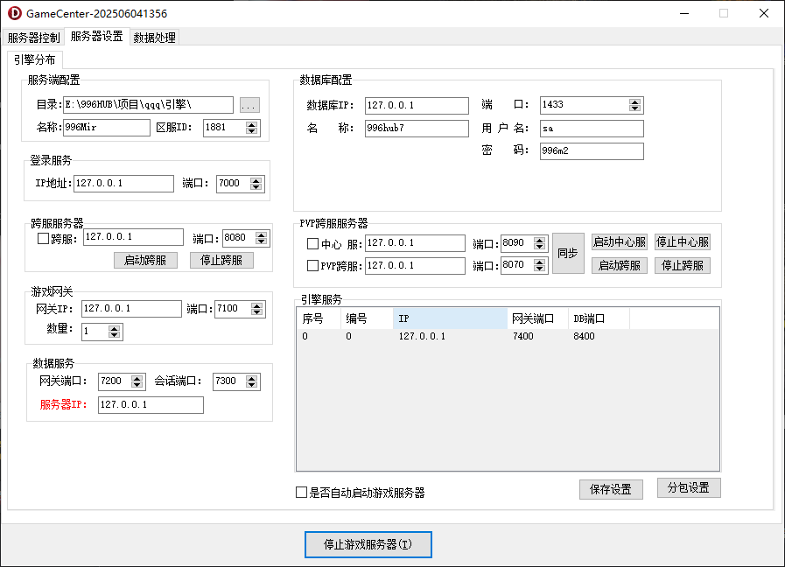This screenshot has height=567, width=785.
Task: Click the 保存设置 button
Action: (611, 489)
